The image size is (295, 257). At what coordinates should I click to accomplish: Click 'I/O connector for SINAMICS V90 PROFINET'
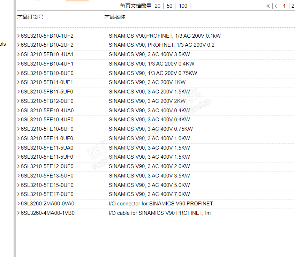click(x=161, y=203)
